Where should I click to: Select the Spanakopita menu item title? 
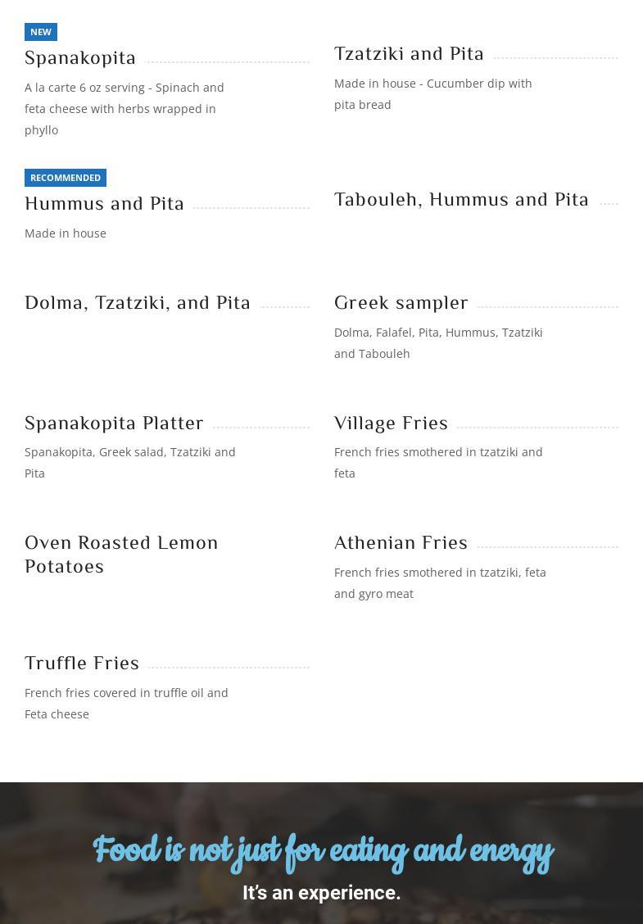(80, 58)
